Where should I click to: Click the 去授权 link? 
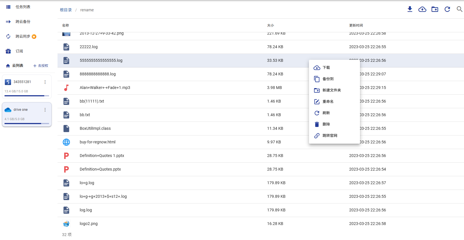pos(41,66)
